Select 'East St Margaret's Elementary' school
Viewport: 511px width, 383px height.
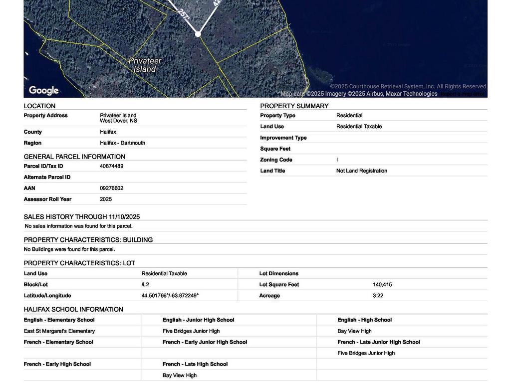[59, 331]
